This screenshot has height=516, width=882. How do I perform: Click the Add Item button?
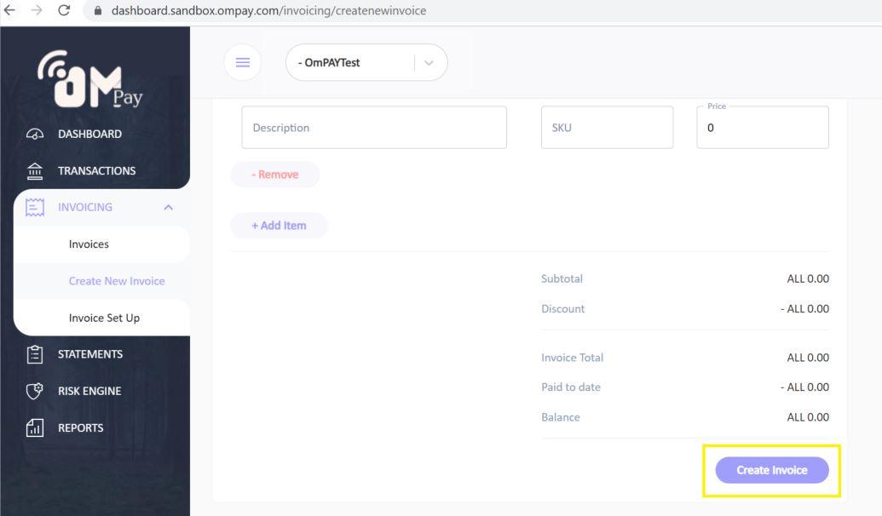click(279, 226)
